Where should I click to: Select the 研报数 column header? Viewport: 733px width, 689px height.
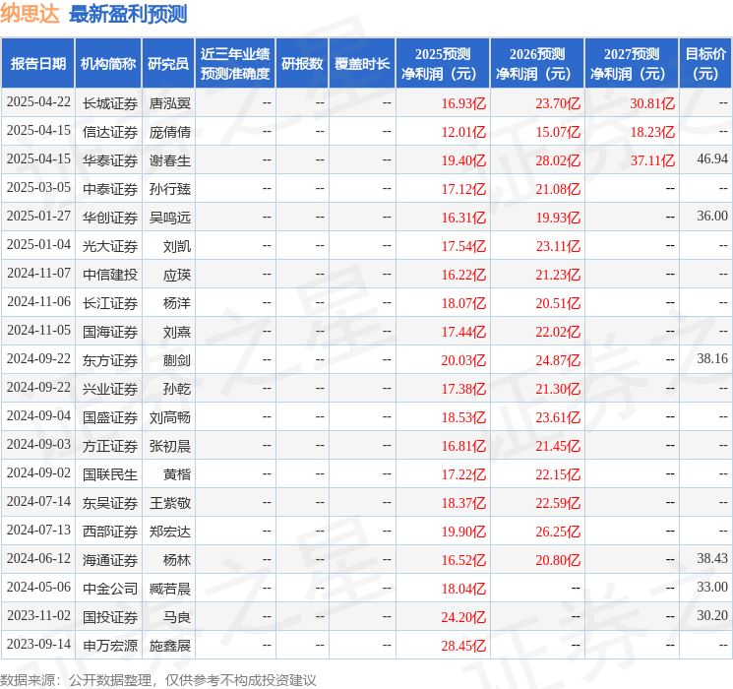302,64
